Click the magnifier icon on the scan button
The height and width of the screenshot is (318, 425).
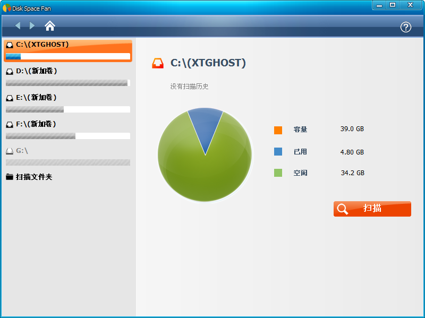click(x=343, y=209)
